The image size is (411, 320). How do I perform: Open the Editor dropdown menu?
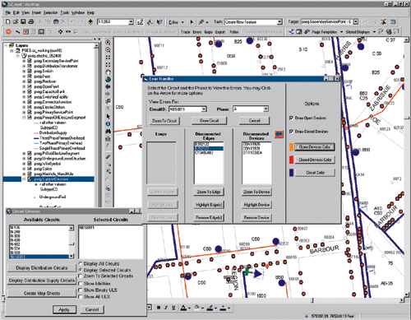coord(176,22)
